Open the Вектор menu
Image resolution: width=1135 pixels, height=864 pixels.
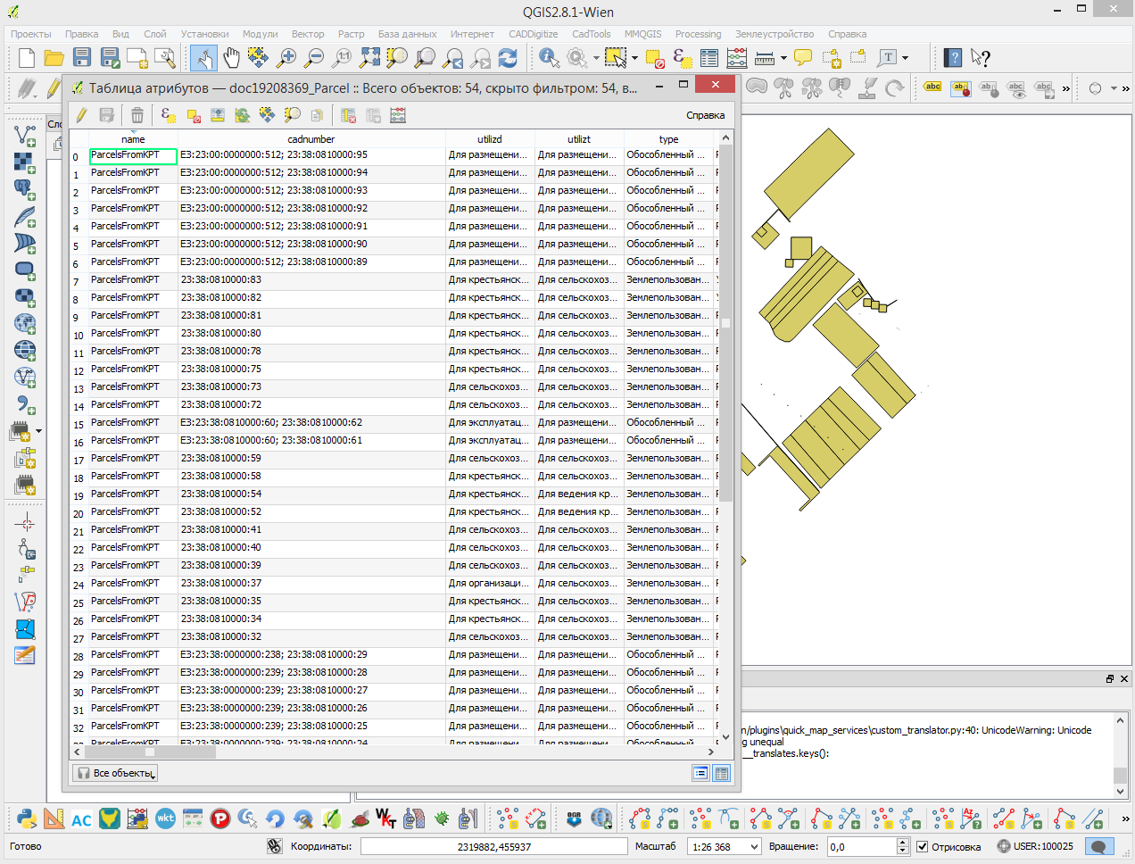coord(308,34)
